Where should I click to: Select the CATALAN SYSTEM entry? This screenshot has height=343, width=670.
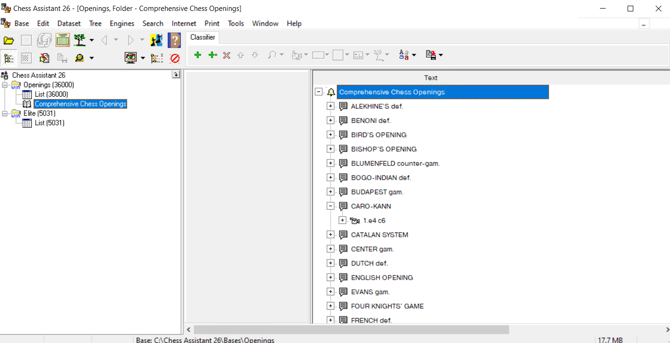[x=379, y=235]
